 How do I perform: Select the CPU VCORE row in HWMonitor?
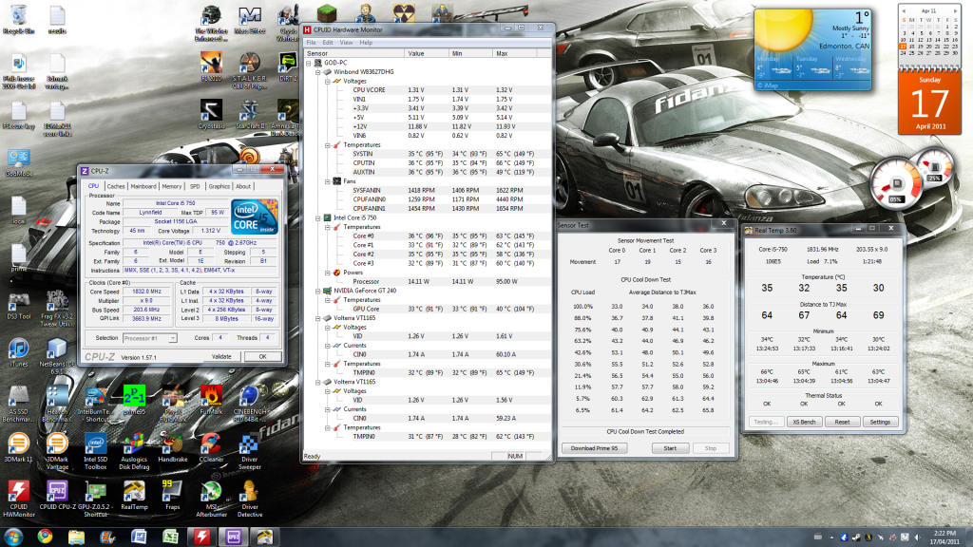pos(429,90)
